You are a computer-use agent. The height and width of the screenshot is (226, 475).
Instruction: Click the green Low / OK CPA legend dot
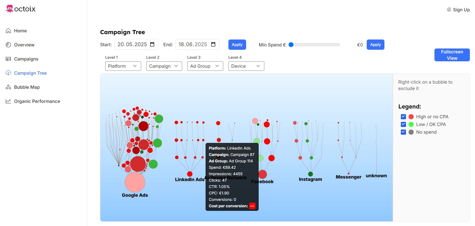(411, 124)
